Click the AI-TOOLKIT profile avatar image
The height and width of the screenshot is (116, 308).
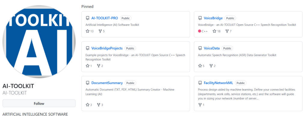pos(39,41)
